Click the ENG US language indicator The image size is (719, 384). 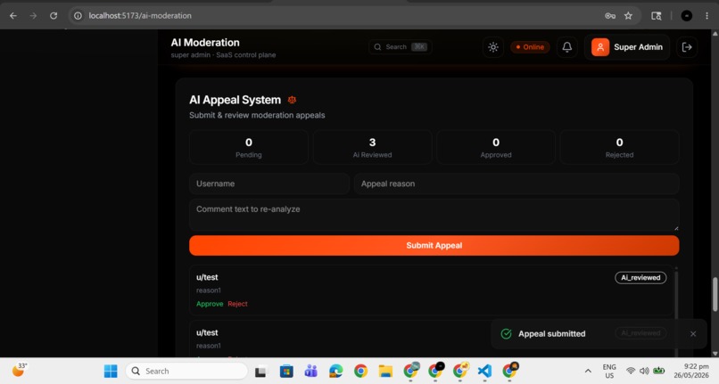pos(609,372)
